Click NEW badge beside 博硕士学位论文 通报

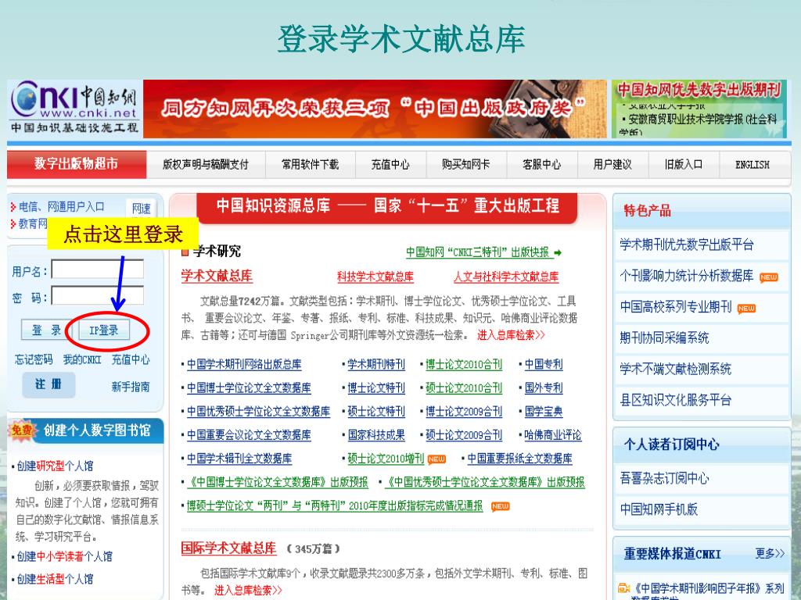click(x=500, y=506)
